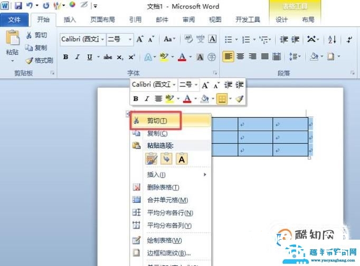Click the Redo icon in title bar
The width and height of the screenshot is (360, 266).
click(46, 6)
